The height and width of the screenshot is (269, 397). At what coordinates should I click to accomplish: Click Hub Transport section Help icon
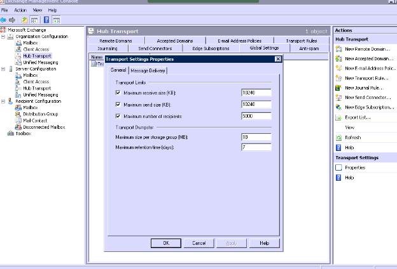tap(338, 148)
